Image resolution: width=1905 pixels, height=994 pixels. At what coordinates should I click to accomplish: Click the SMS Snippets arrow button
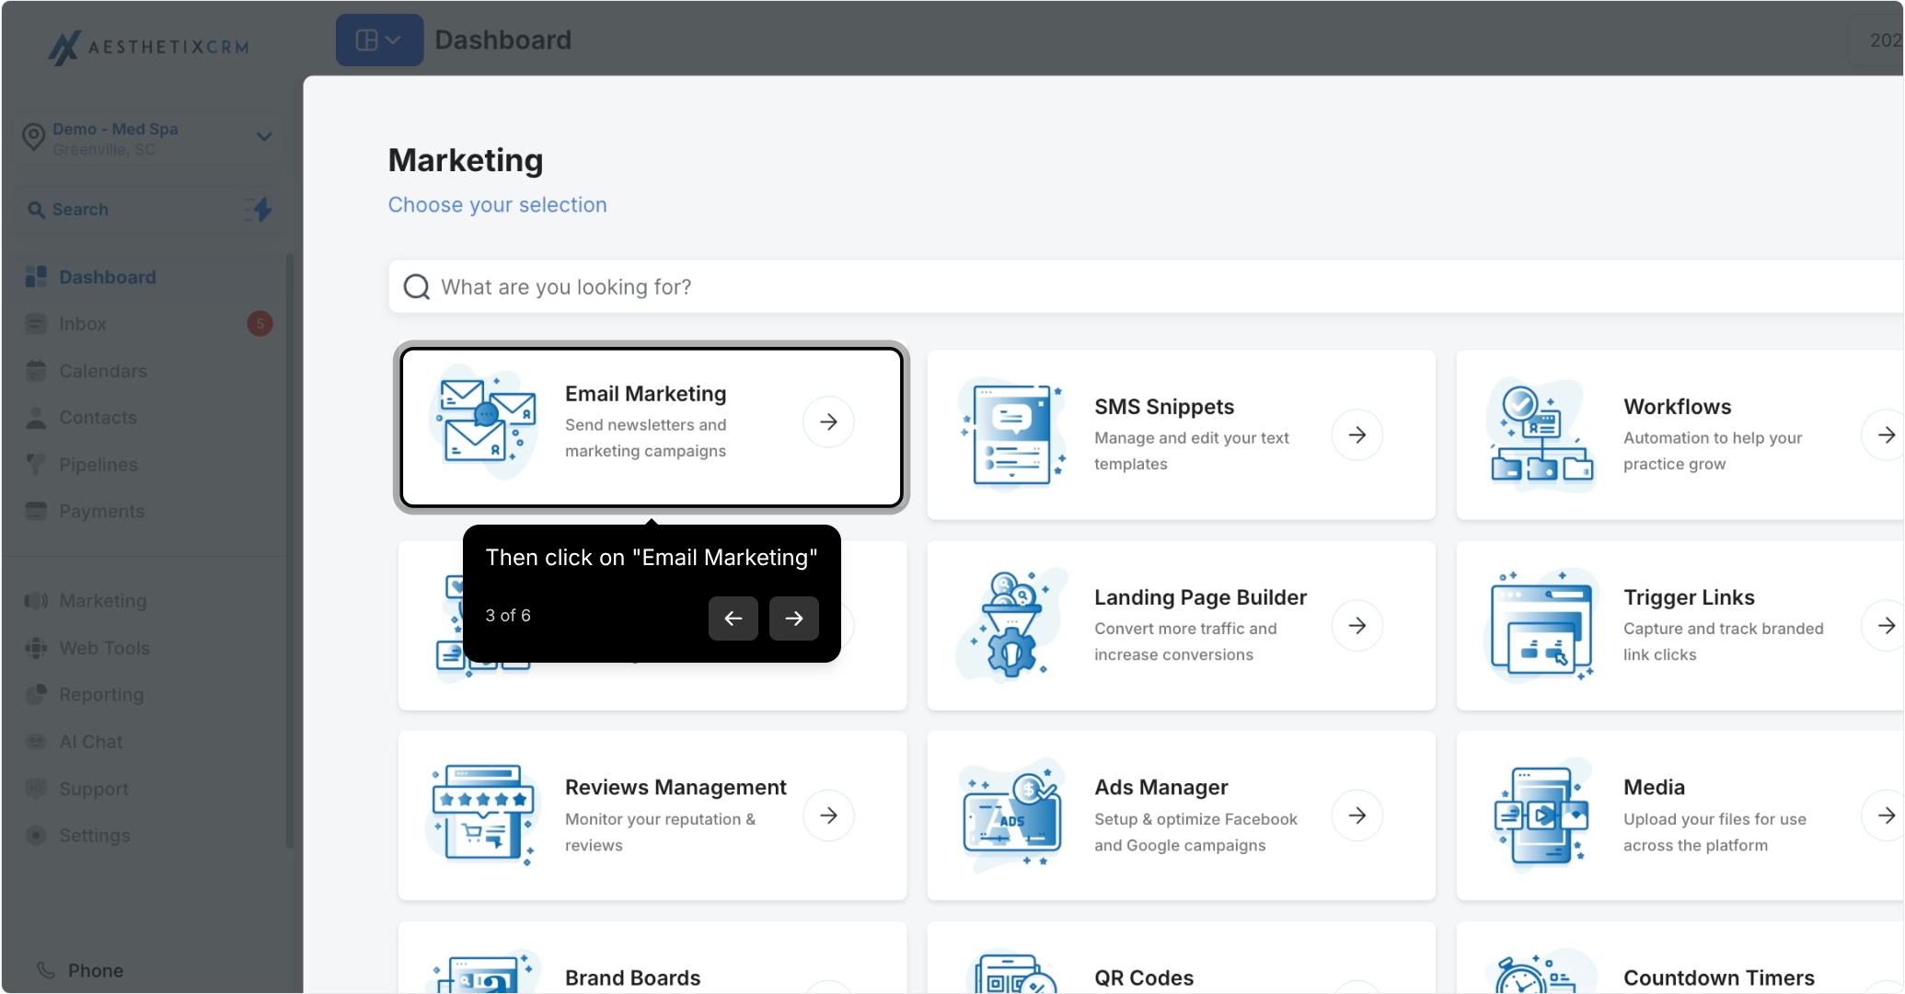tap(1357, 434)
